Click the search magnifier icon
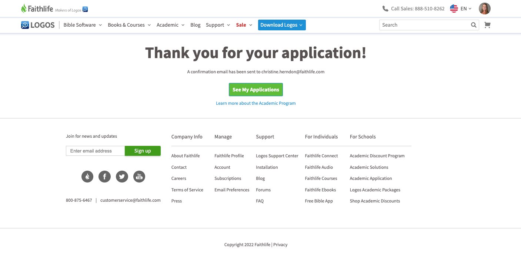Screen dimensions: 521x268 coord(474,25)
